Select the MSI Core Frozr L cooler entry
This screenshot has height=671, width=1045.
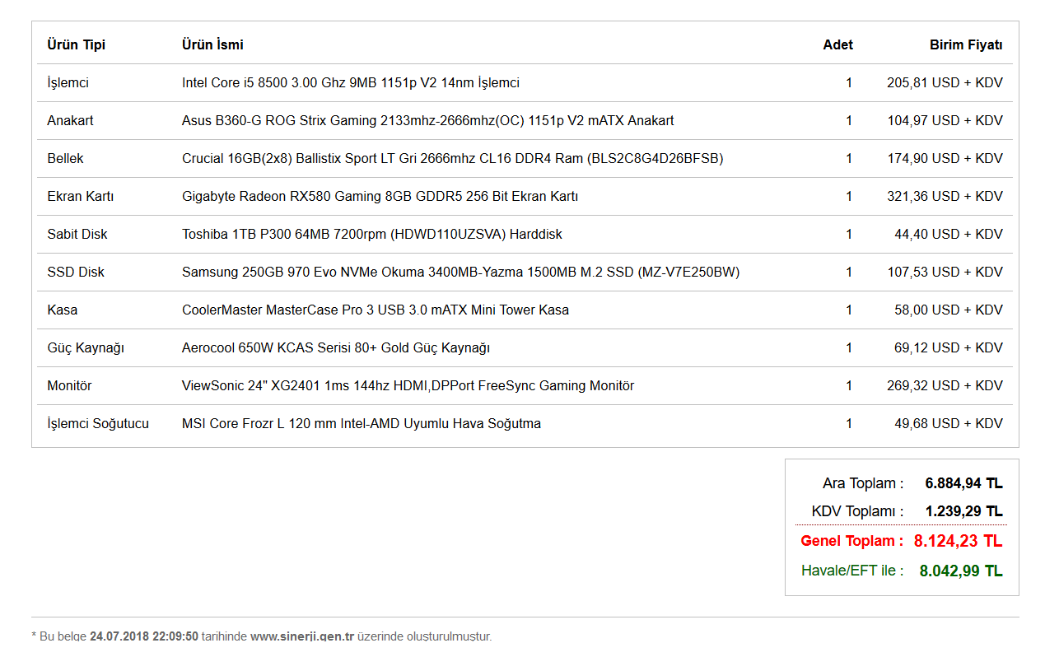coord(361,423)
